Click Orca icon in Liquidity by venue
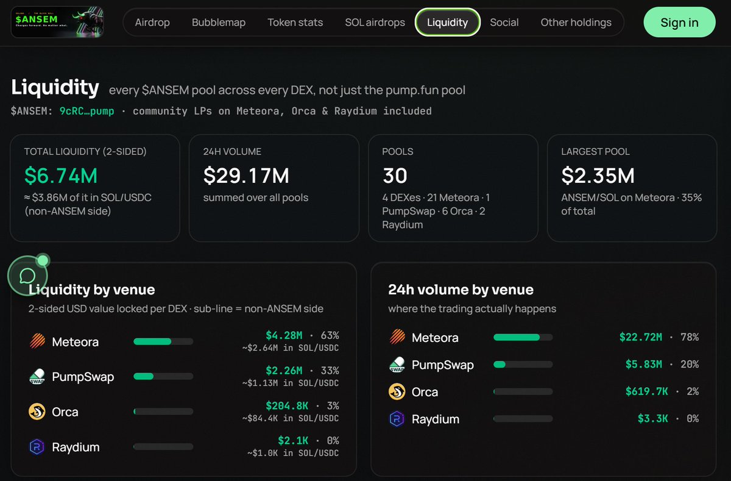 (x=38, y=412)
